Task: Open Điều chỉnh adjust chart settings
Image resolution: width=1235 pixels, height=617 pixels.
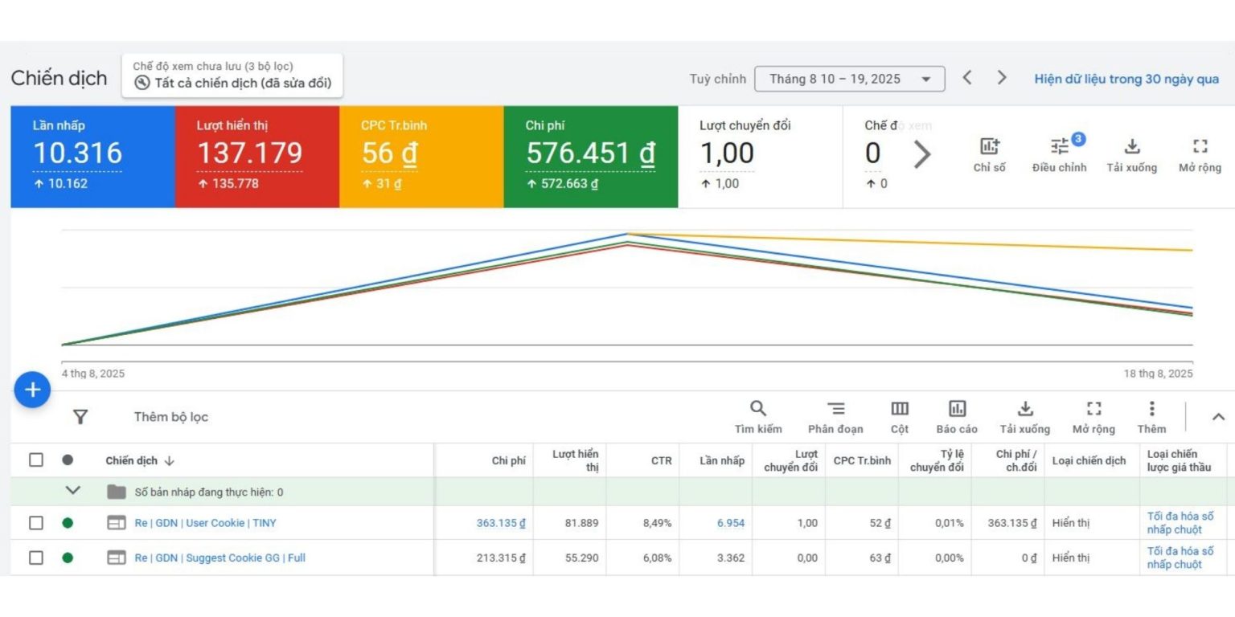Action: pyautogui.click(x=1060, y=147)
